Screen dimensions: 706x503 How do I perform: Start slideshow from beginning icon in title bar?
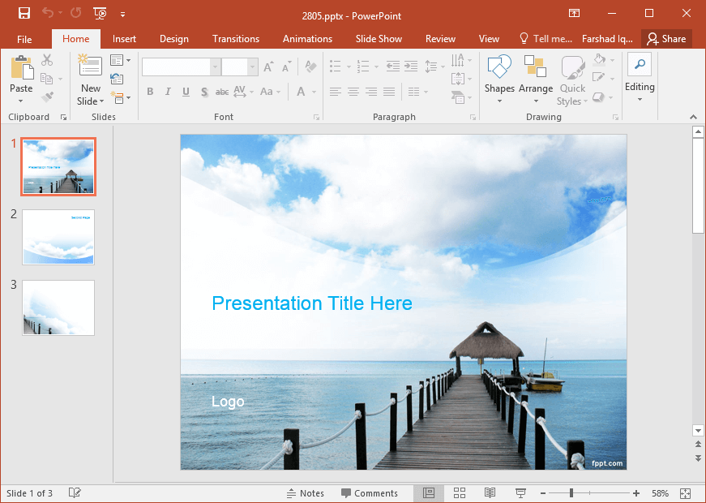(100, 13)
